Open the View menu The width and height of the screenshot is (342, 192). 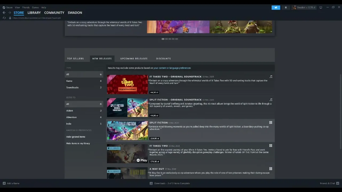coord(17,7)
